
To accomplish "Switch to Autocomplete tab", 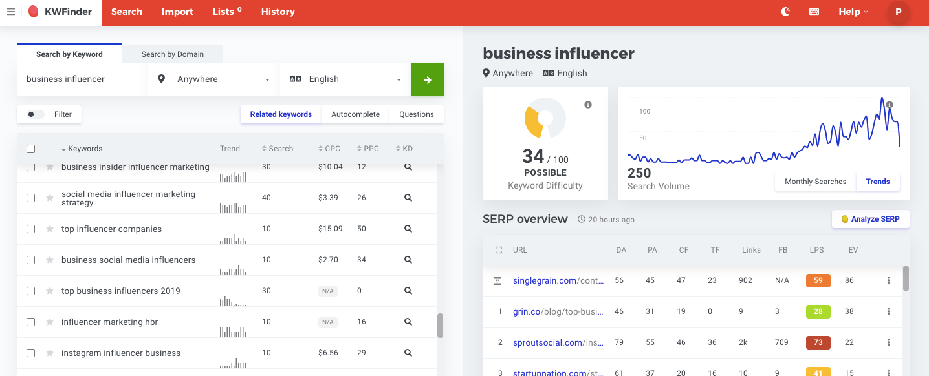I will (355, 114).
